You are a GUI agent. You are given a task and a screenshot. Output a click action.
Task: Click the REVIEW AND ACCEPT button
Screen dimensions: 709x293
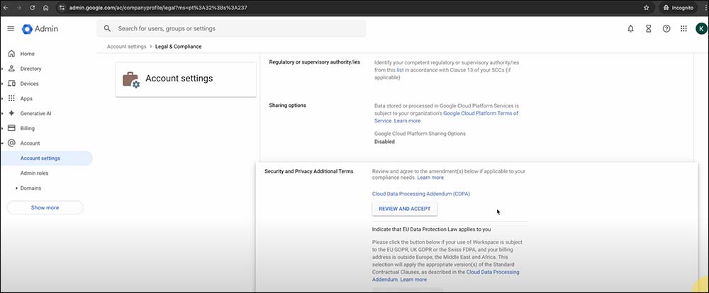(405, 209)
